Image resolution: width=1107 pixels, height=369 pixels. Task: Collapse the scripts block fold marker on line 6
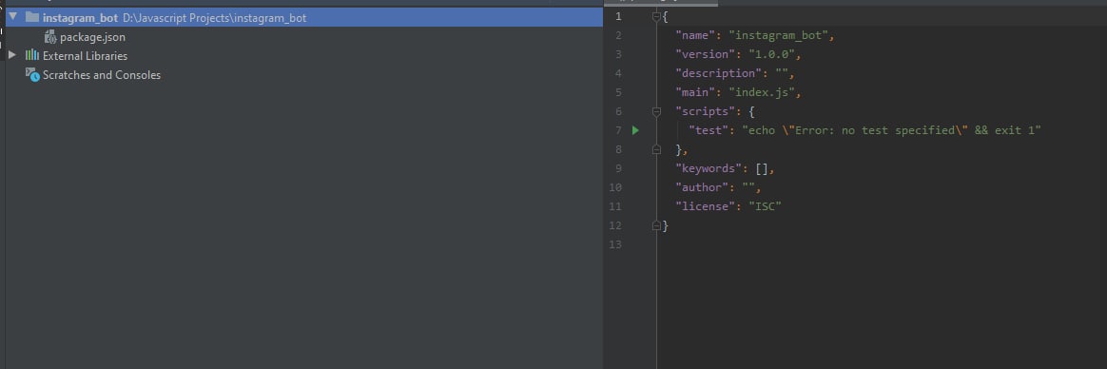[x=656, y=110]
